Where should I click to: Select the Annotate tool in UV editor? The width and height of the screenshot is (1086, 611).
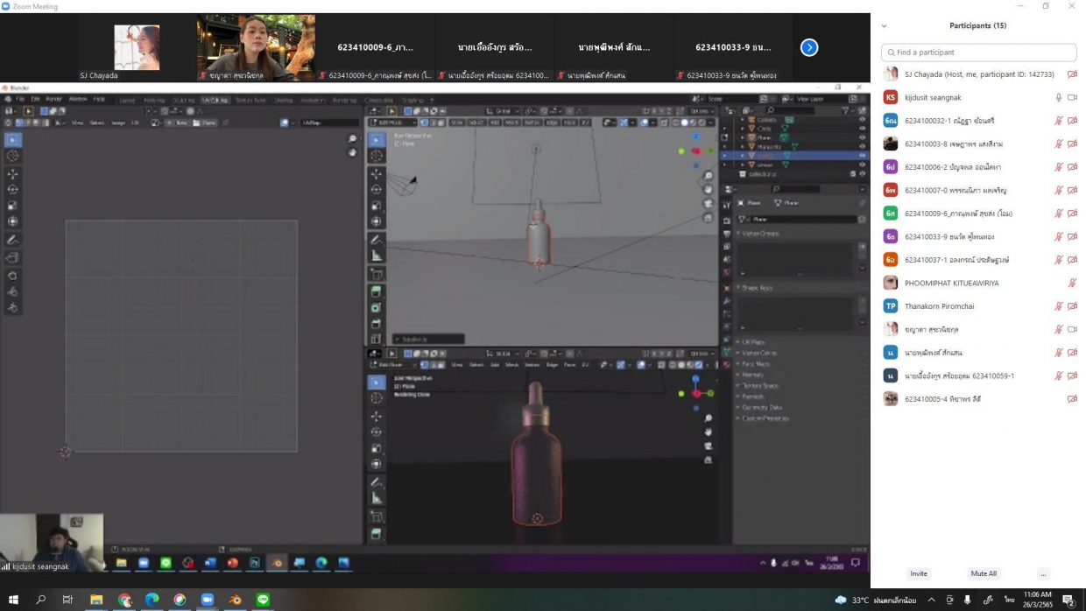pyautogui.click(x=13, y=240)
